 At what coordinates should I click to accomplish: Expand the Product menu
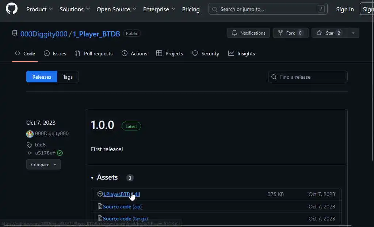click(39, 9)
